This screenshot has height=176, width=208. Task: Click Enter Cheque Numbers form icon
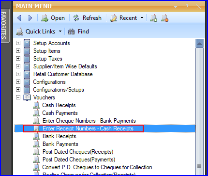tap(36, 121)
